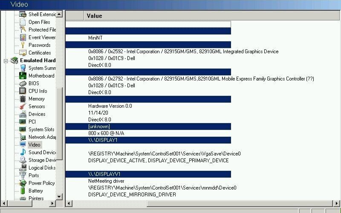
Task: Click the CPU Info icon
Action: (x=23, y=91)
